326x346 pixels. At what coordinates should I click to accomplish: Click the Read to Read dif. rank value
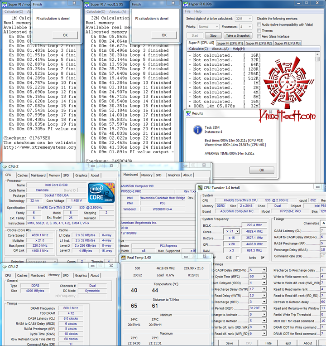[322, 295]
